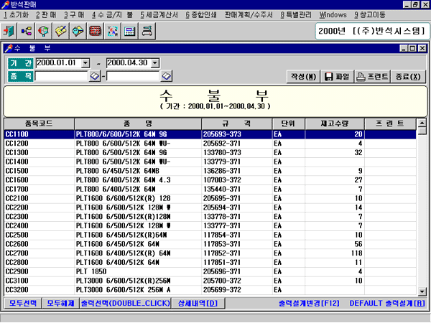The width and height of the screenshot is (431, 323).
Task: Click the table scrollbar down arrow
Action: [422, 291]
